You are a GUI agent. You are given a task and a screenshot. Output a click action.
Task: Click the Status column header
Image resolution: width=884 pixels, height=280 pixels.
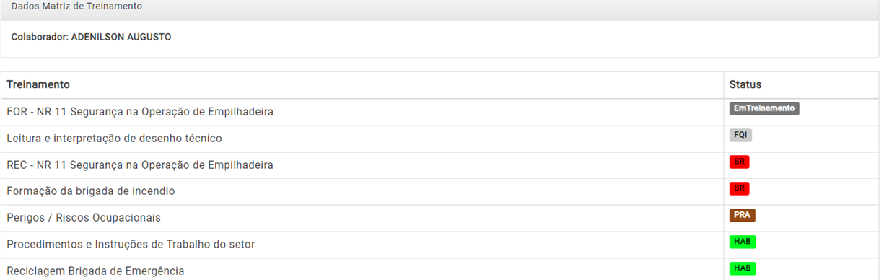click(745, 84)
